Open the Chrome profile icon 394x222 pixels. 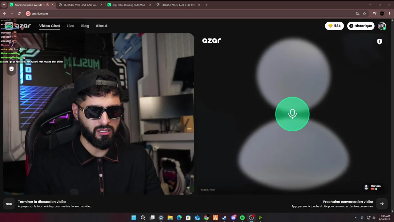point(382,14)
